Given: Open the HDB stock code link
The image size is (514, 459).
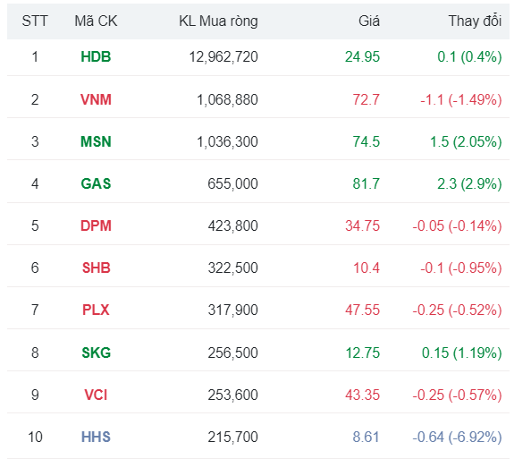Looking at the screenshot, I should (96, 56).
